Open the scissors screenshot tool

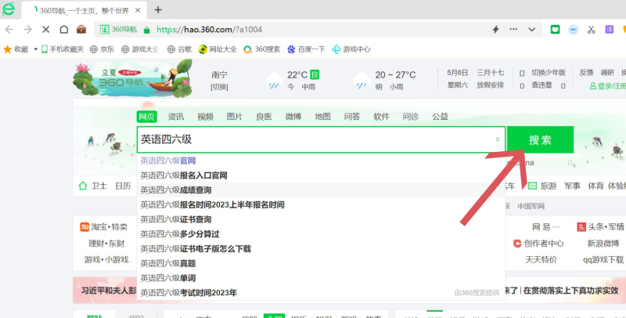click(592, 30)
